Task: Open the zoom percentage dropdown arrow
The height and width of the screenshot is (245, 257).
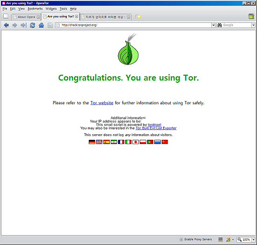Action: pyautogui.click(x=253, y=239)
